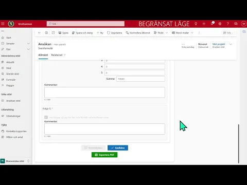Select the Allmänt tab
This screenshot has height=185, width=247.
tap(43, 55)
